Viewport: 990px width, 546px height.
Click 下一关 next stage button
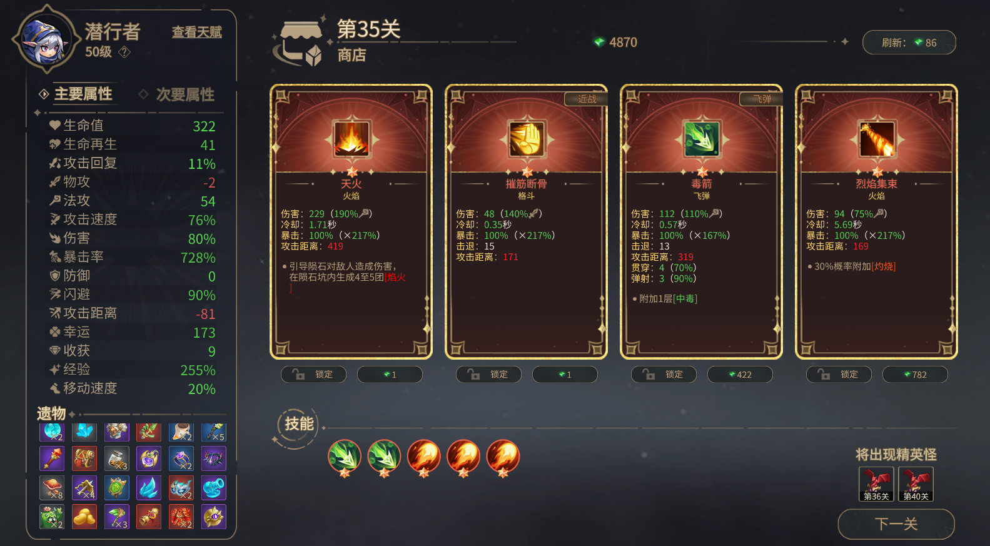(896, 524)
